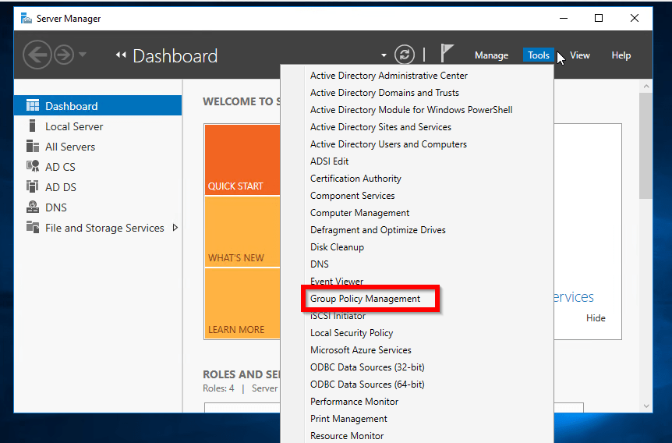Click the LEARN MORE tile
The height and width of the screenshot is (443, 672).
[x=242, y=303]
